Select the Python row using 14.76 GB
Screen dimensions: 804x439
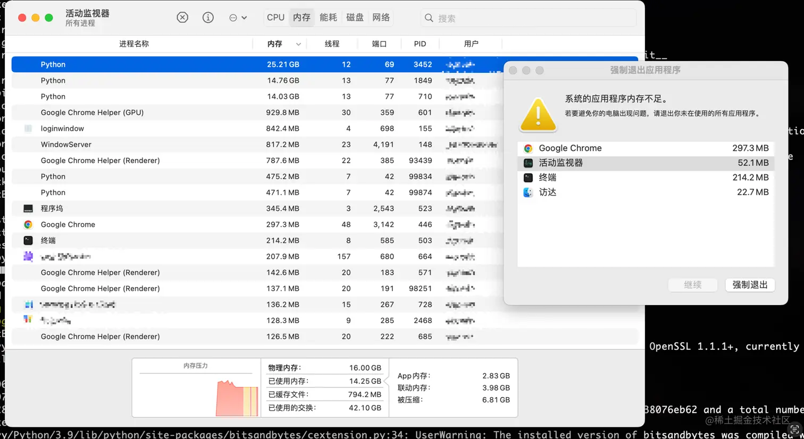(258, 80)
